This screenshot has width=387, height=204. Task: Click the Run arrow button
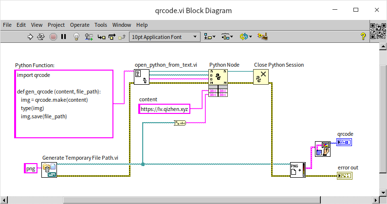pyautogui.click(x=30, y=37)
